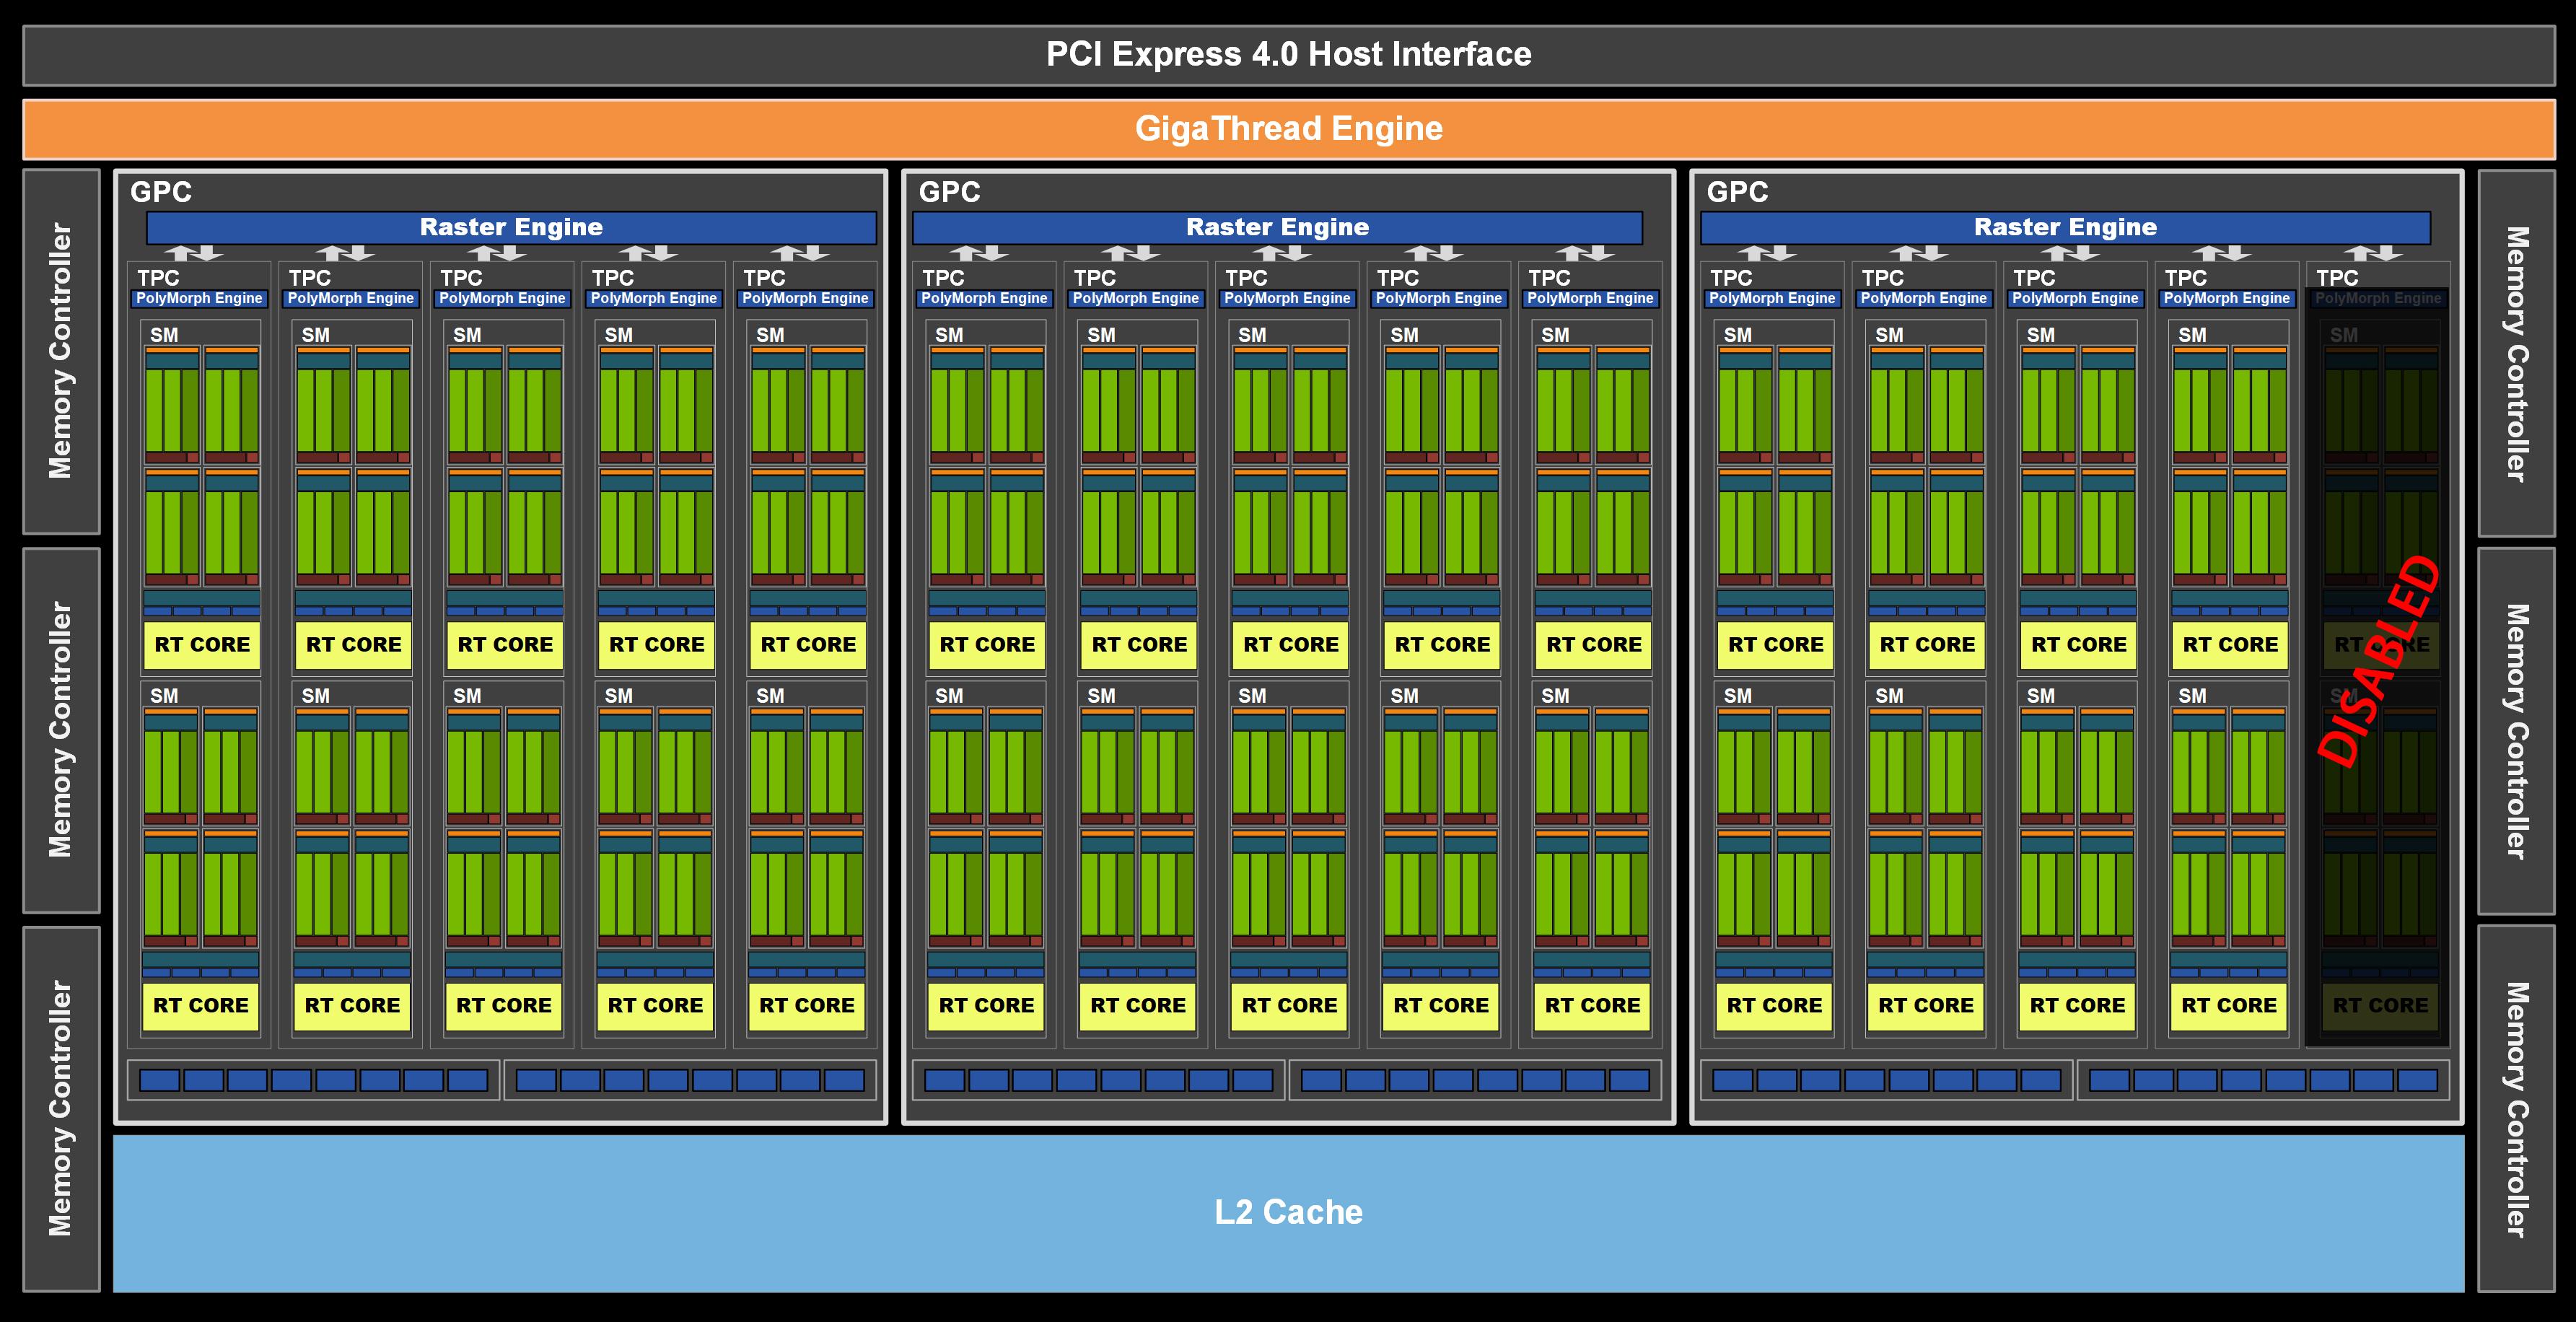Screen dimensions: 2576x1322
Task: Select the orange GigaThread Engine bar
Action: [x=1288, y=129]
